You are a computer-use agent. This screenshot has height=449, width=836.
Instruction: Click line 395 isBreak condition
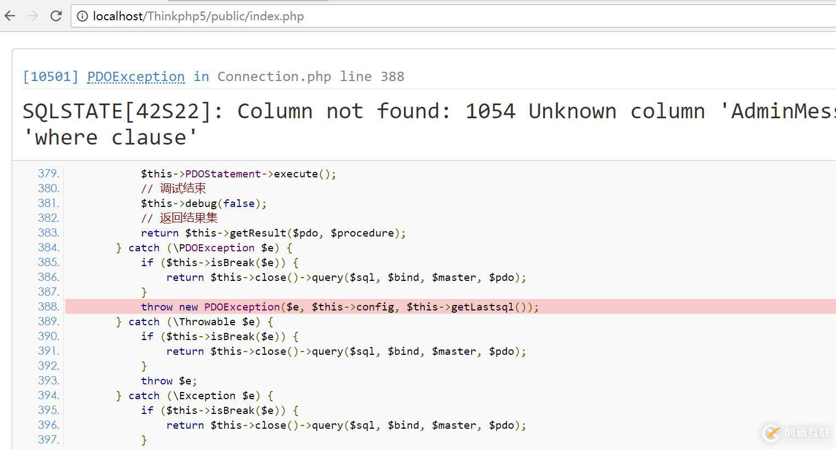[x=219, y=411]
